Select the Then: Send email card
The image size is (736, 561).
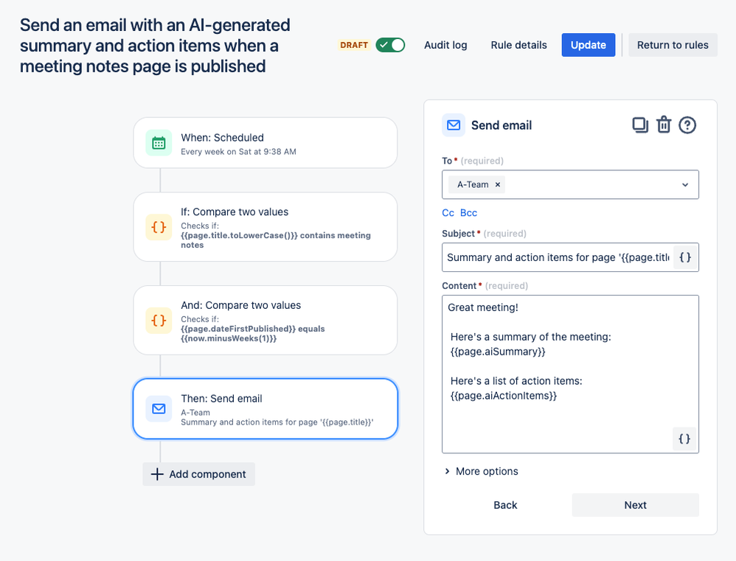[265, 409]
